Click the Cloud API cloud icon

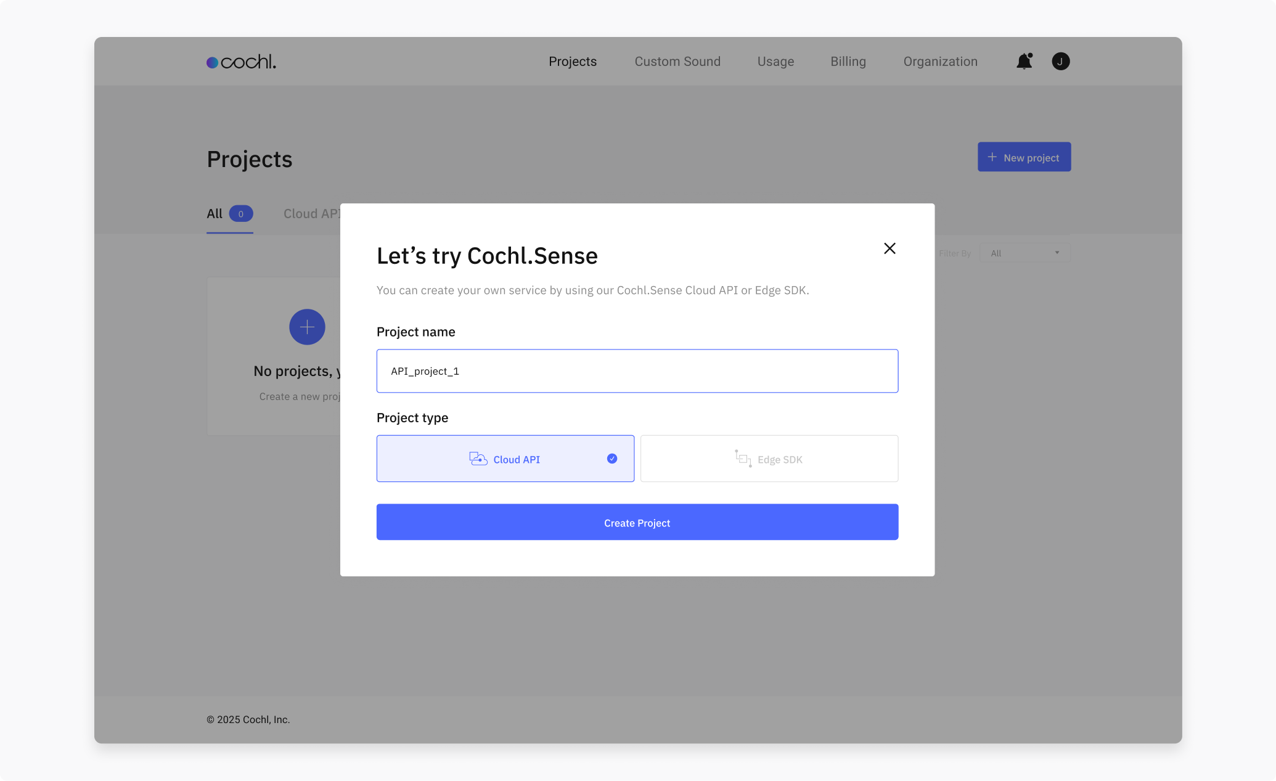[x=478, y=459]
